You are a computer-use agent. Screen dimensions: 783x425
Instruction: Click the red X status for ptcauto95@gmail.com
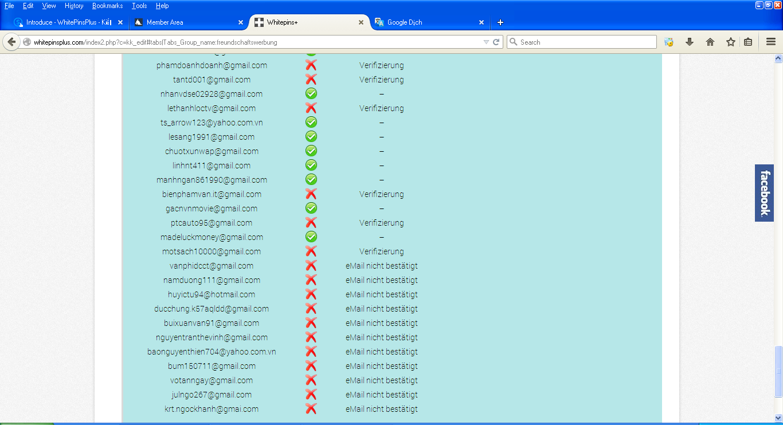point(311,223)
